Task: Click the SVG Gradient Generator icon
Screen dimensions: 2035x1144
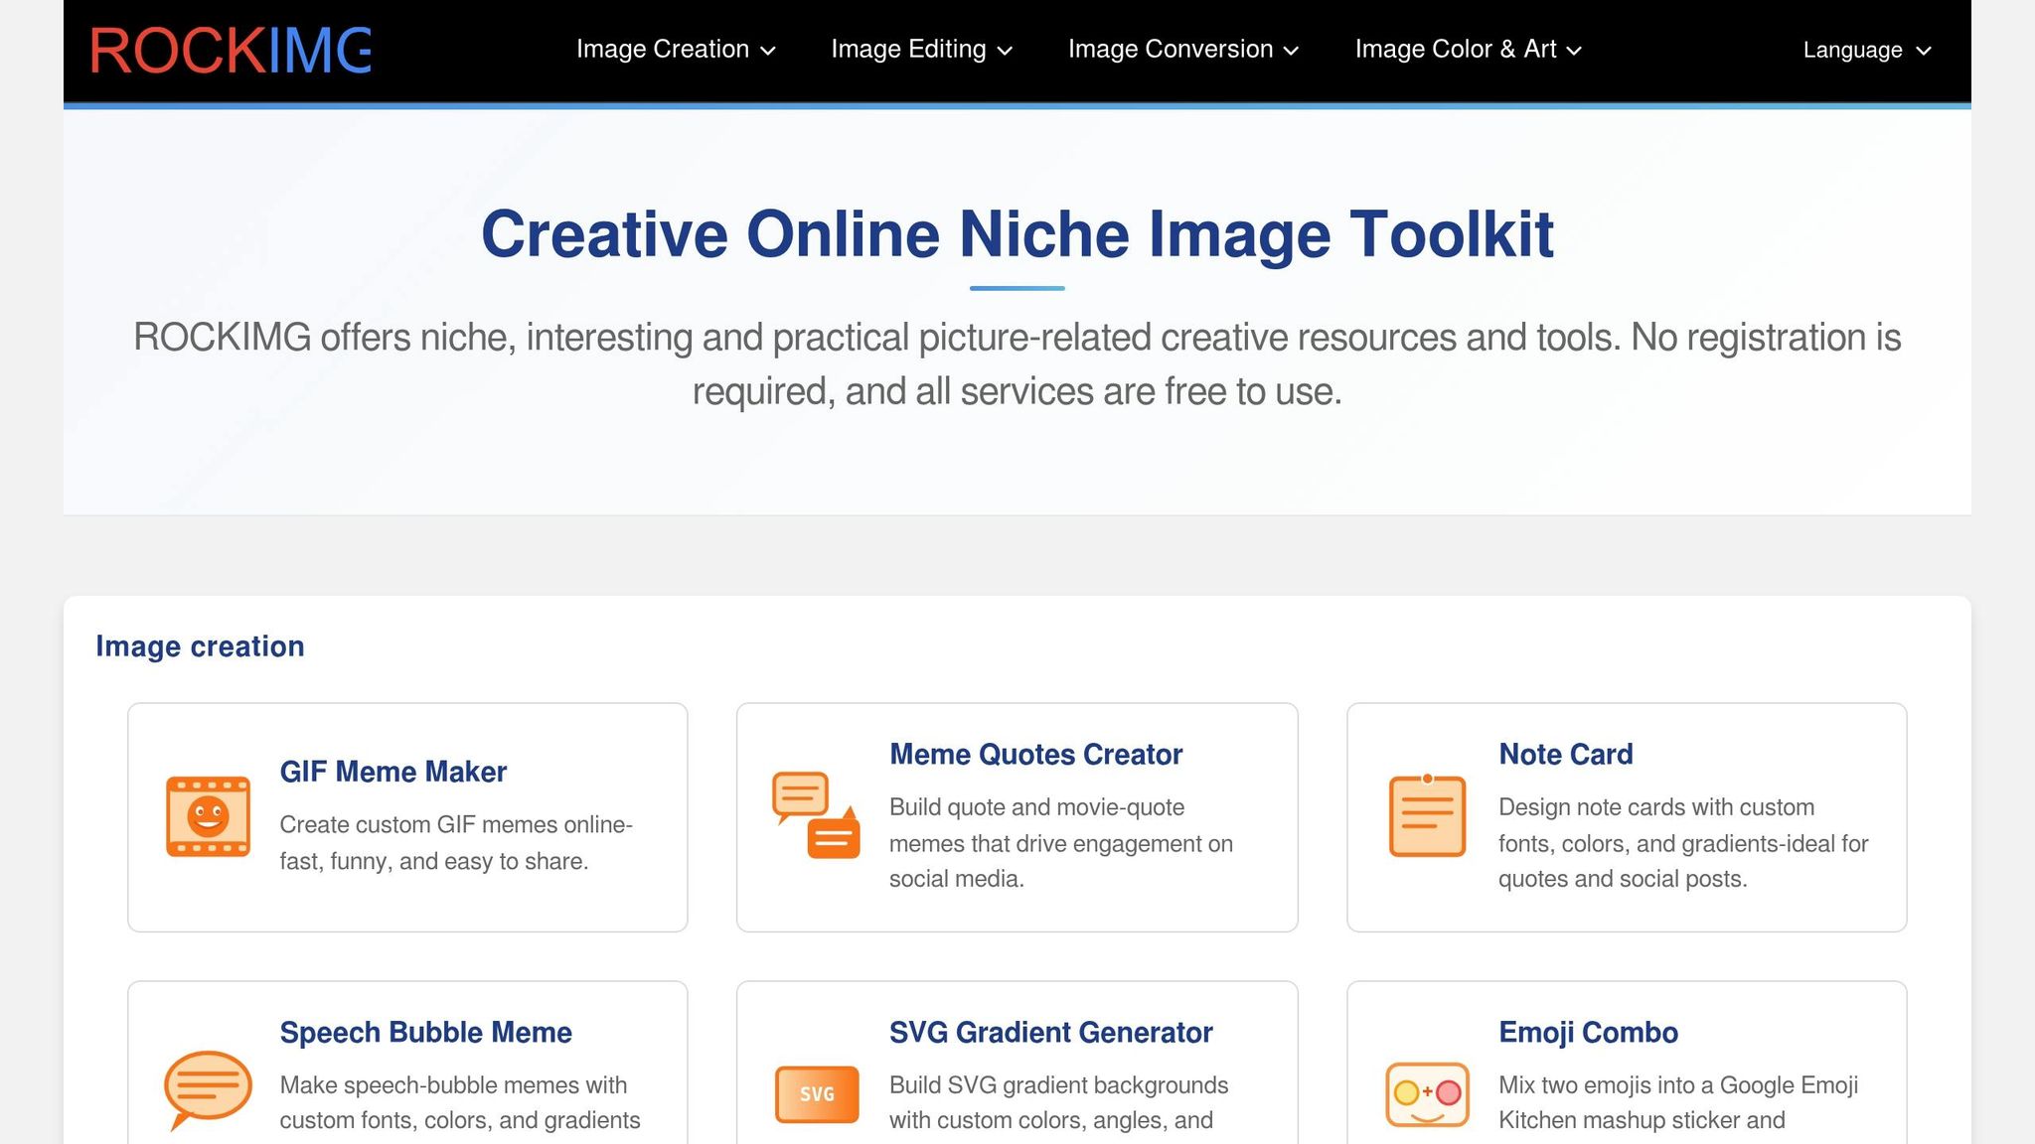Action: 817,1093
